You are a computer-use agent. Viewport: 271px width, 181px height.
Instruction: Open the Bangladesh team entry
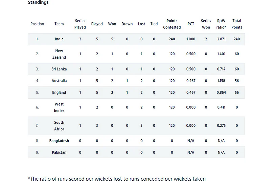pos(59,141)
